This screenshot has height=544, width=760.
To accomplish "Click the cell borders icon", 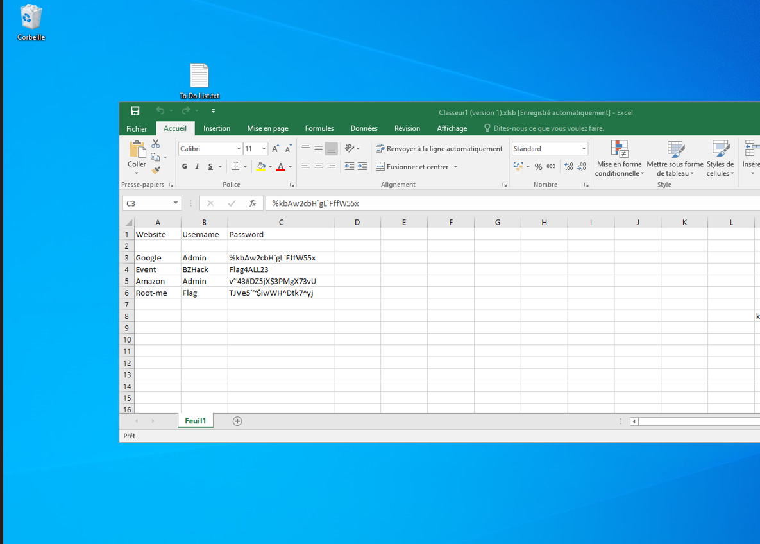I will pyautogui.click(x=235, y=166).
